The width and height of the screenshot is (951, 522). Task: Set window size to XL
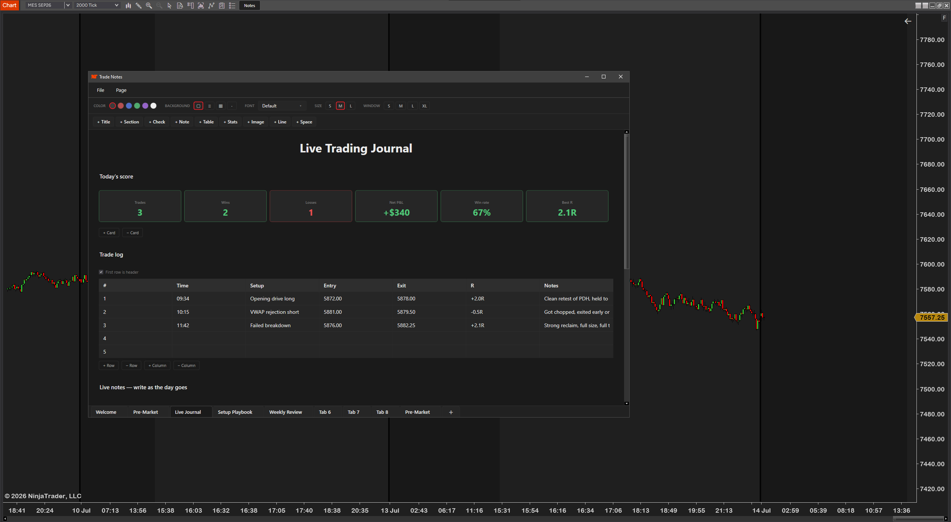tap(425, 106)
